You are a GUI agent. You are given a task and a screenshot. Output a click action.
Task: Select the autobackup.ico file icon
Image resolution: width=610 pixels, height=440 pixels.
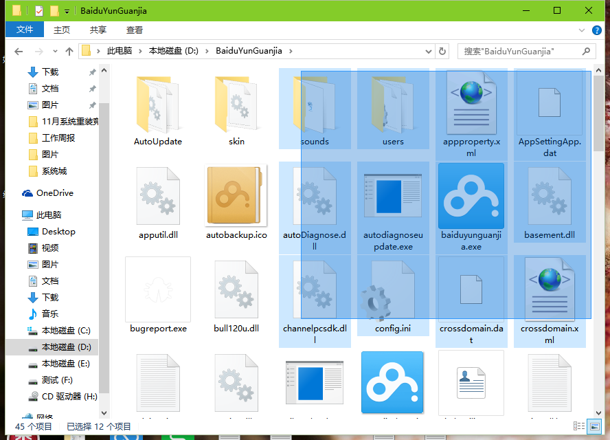coord(236,195)
